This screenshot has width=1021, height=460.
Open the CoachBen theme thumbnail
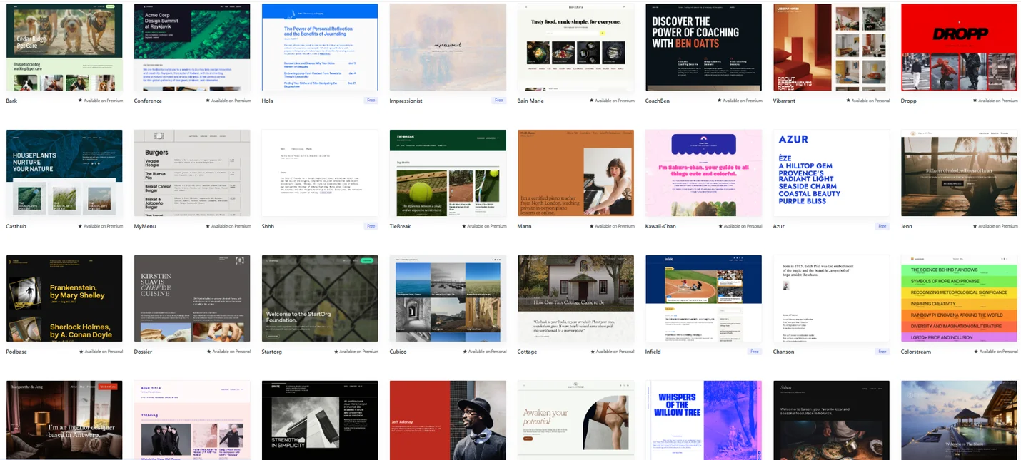point(703,47)
